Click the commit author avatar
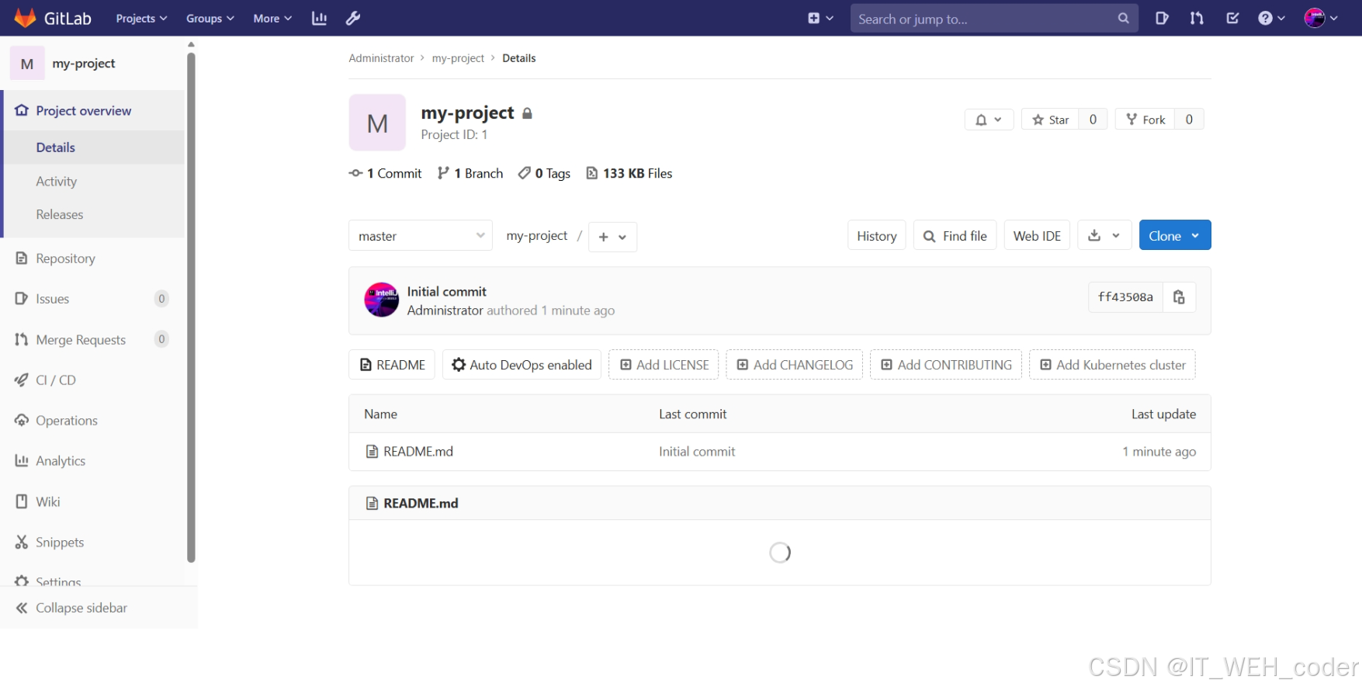1362x690 pixels. (x=382, y=300)
